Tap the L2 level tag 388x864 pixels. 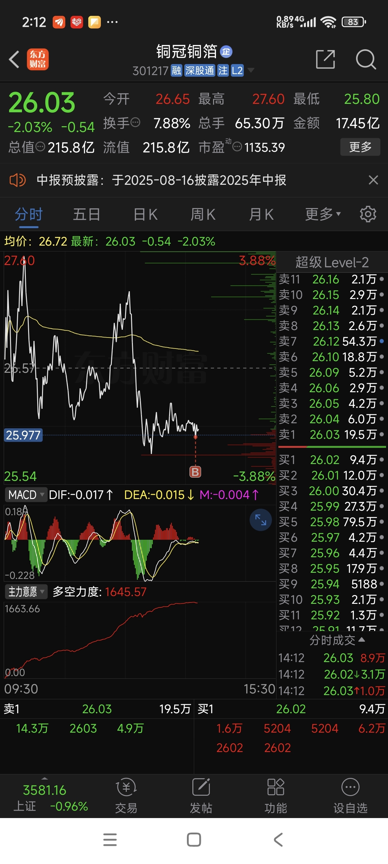click(237, 71)
